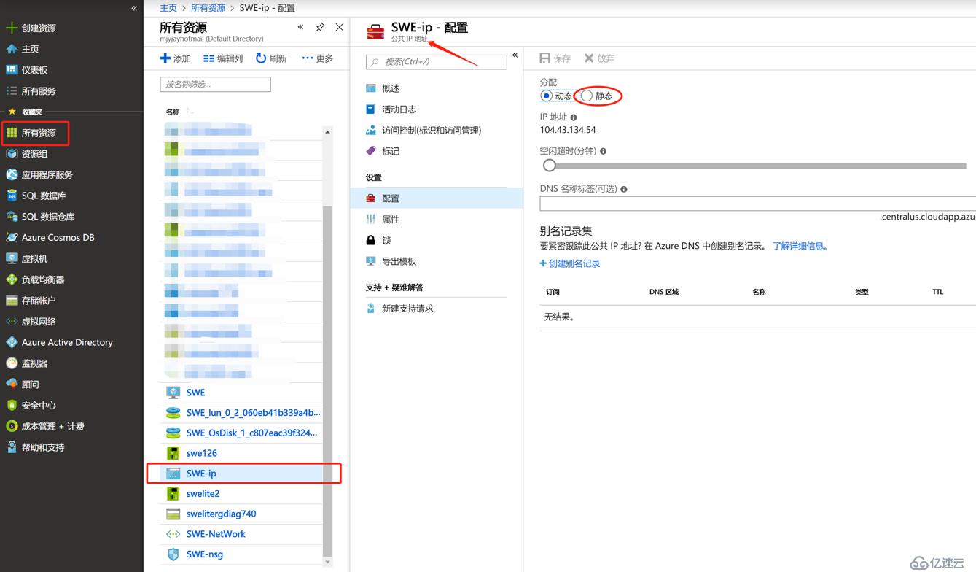Open Cost Management + Billing (成本管理 + 计费)
Viewport: 976px width, 572px height.
[x=52, y=426]
